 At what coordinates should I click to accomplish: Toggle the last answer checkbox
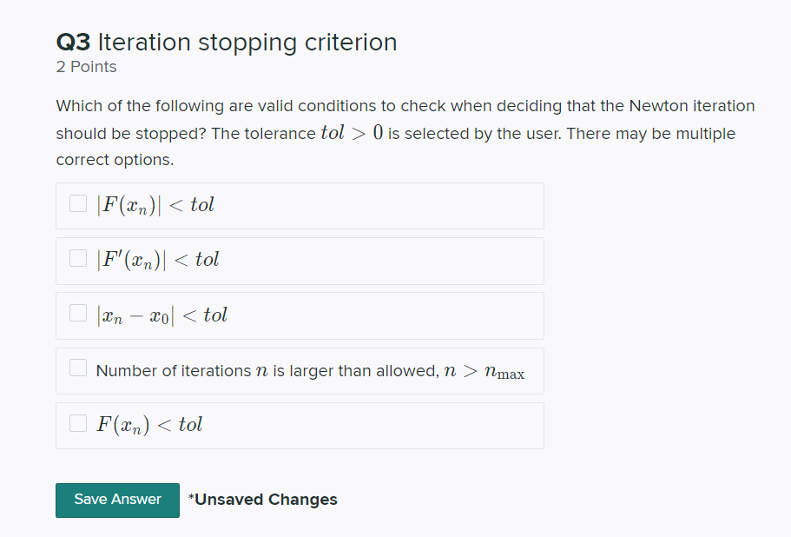click(77, 423)
